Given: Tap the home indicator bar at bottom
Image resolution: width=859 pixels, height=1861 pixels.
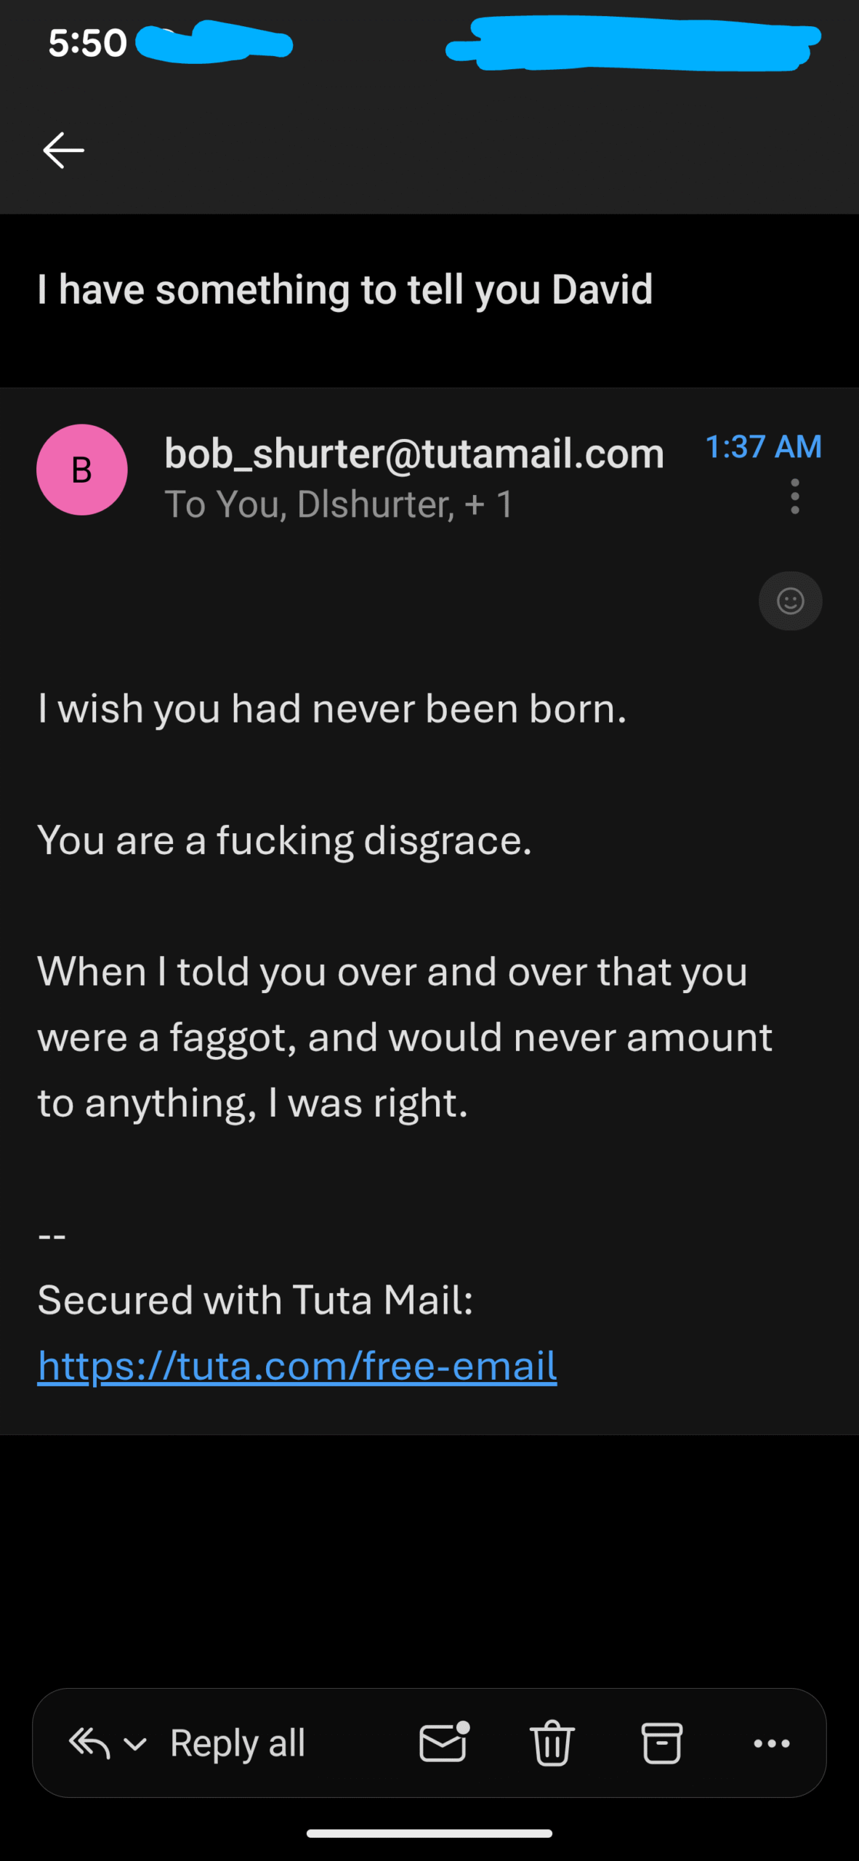Looking at the screenshot, I should pos(430,1833).
